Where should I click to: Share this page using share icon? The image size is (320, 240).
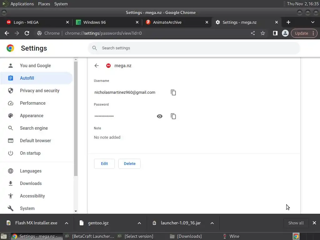coord(253,33)
